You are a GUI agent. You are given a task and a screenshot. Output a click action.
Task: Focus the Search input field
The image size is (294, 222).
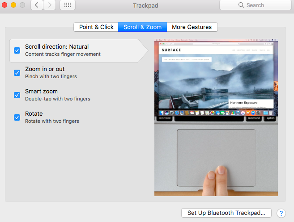[256, 5]
